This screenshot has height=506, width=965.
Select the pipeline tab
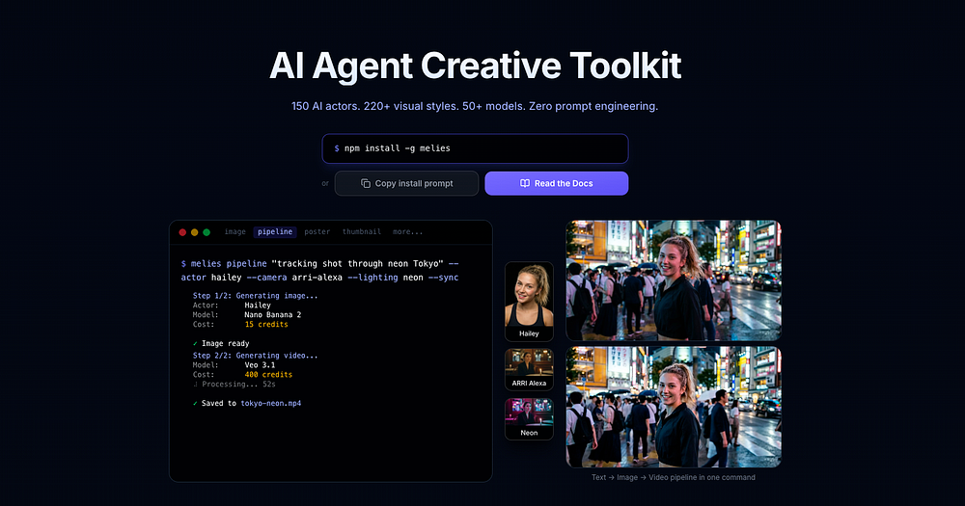[275, 231]
